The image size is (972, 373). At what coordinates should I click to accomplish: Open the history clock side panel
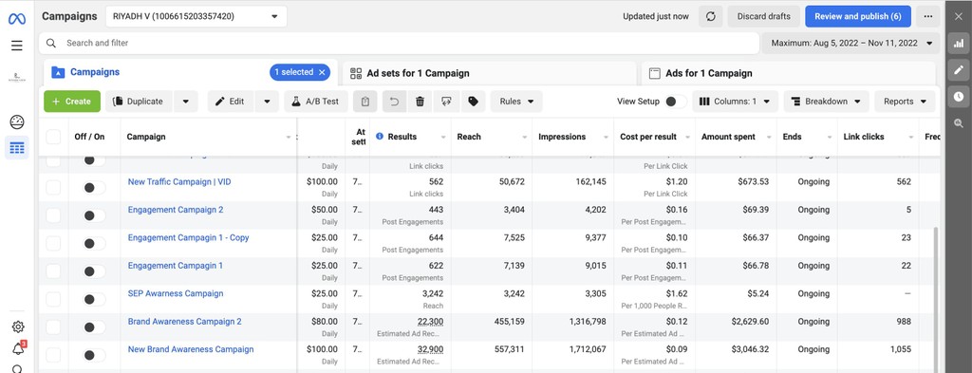(959, 97)
